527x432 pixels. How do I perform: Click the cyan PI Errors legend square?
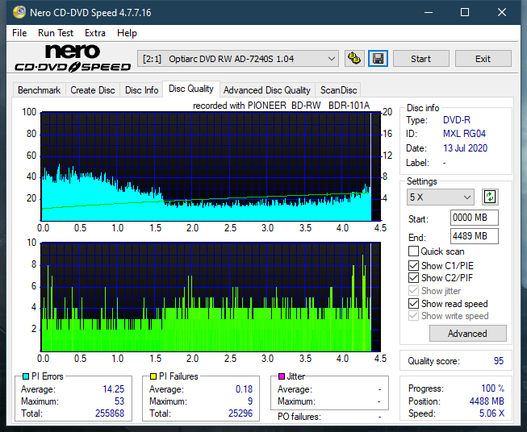tap(26, 376)
